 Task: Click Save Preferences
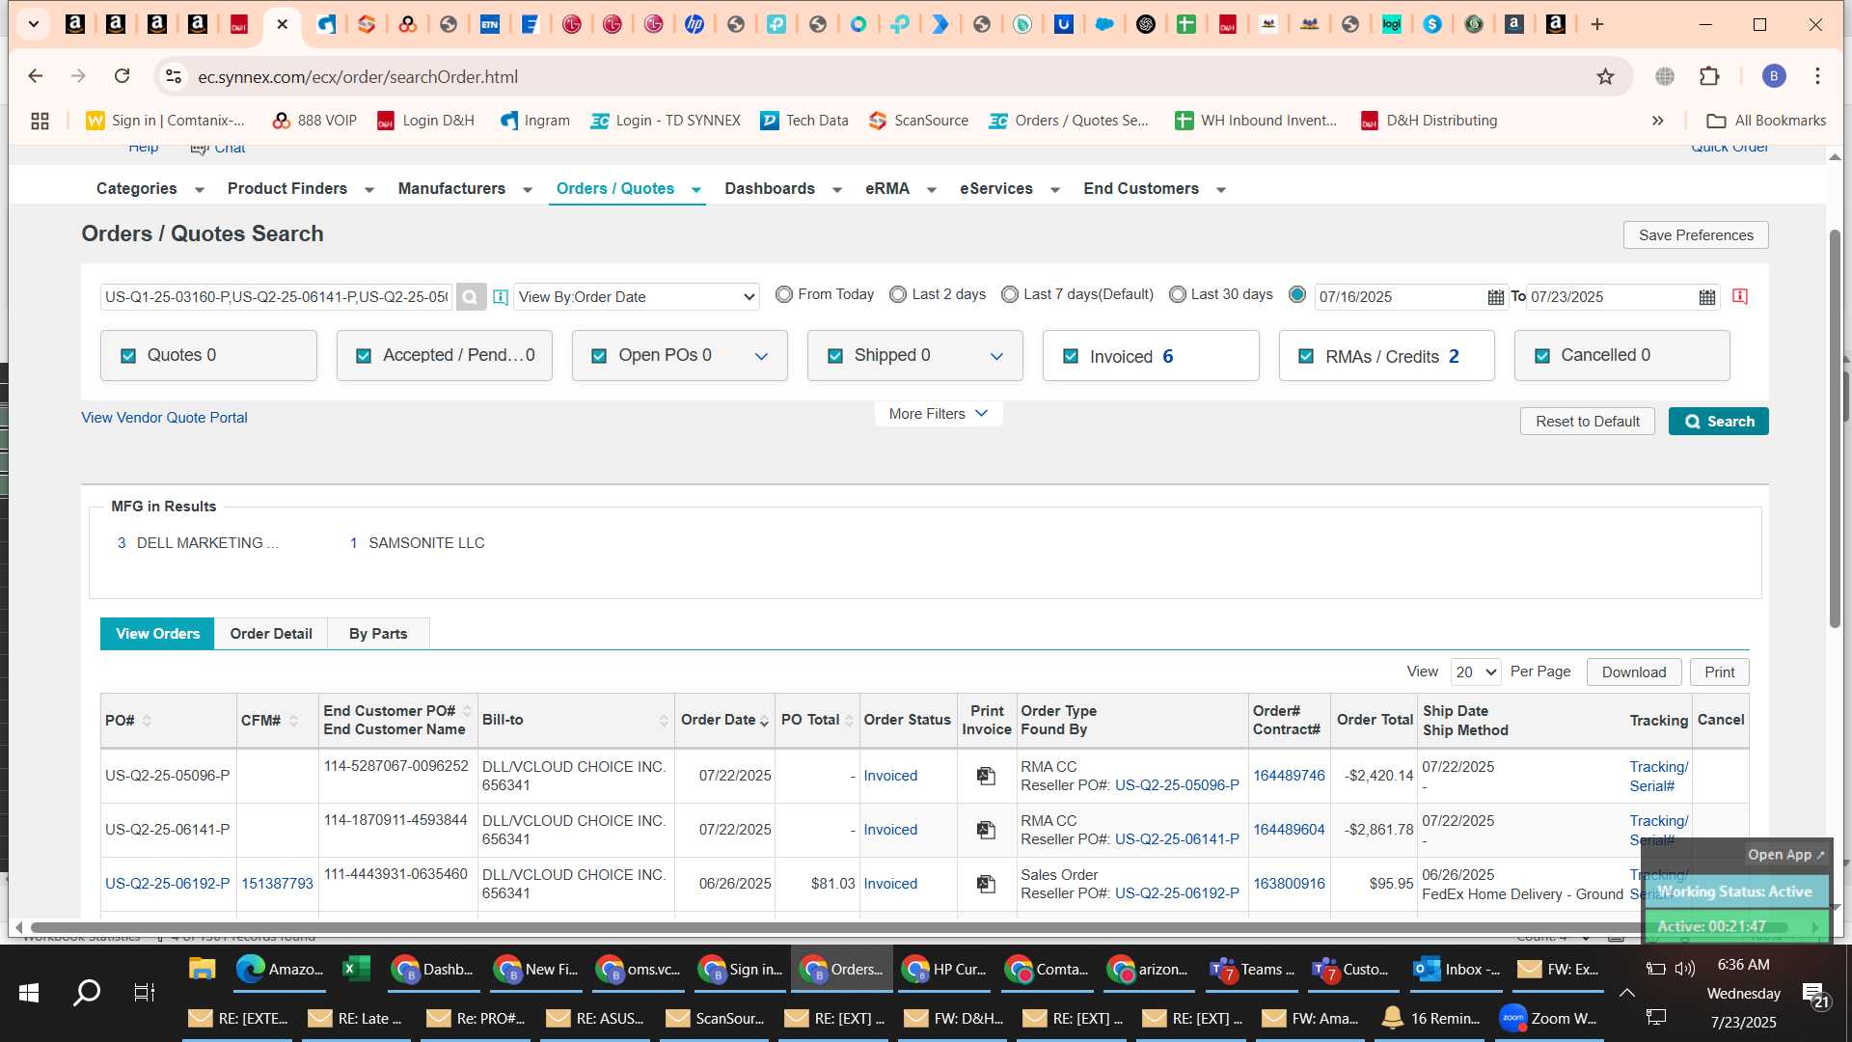click(x=1696, y=235)
